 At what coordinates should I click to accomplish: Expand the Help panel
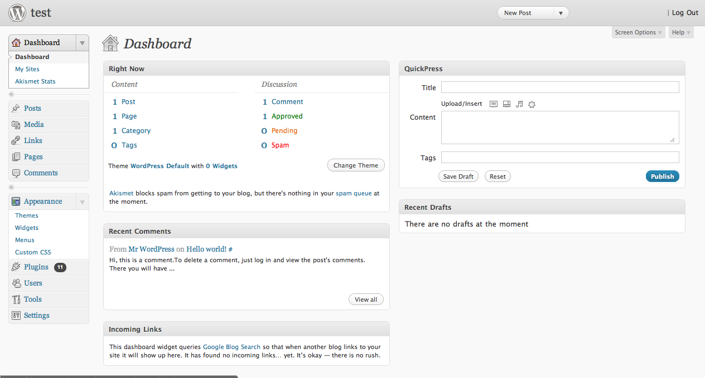pyautogui.click(x=681, y=32)
